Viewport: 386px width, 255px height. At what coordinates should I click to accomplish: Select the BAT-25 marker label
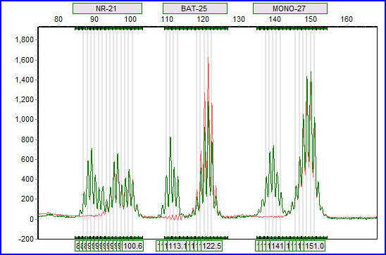click(x=194, y=8)
